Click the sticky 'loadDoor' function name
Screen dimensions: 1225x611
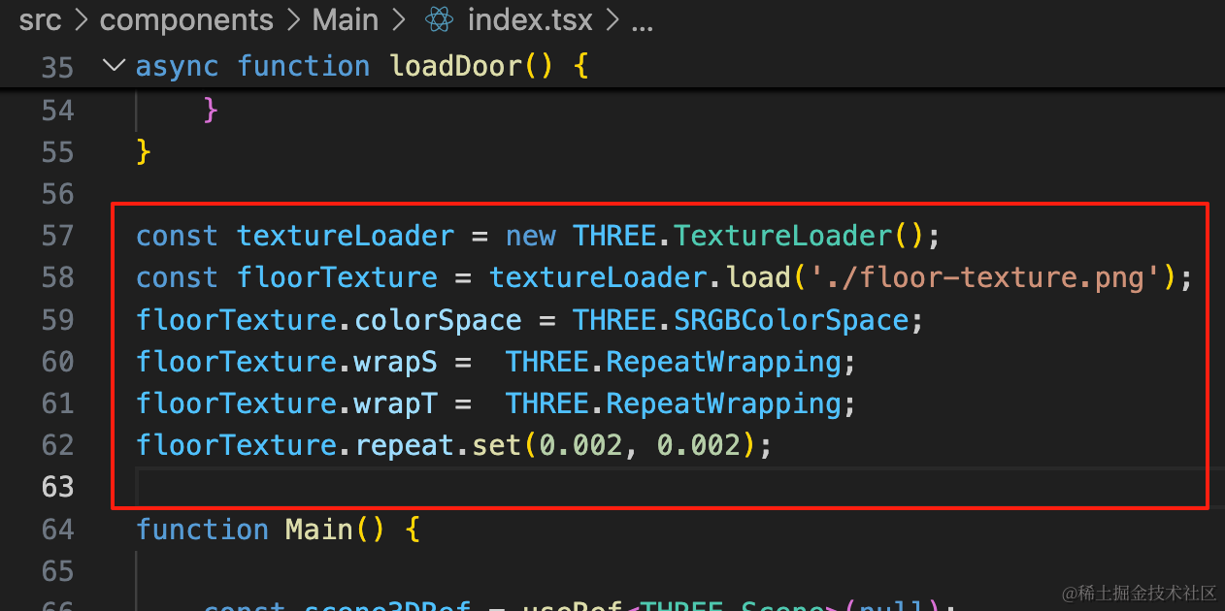coord(456,66)
